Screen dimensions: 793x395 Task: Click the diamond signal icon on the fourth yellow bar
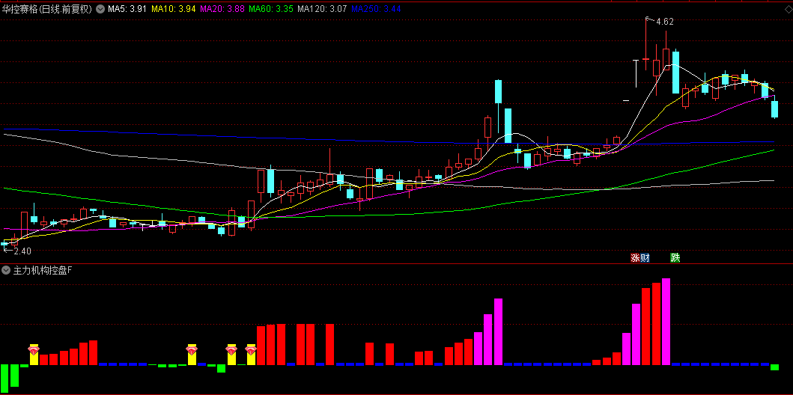[251, 349]
